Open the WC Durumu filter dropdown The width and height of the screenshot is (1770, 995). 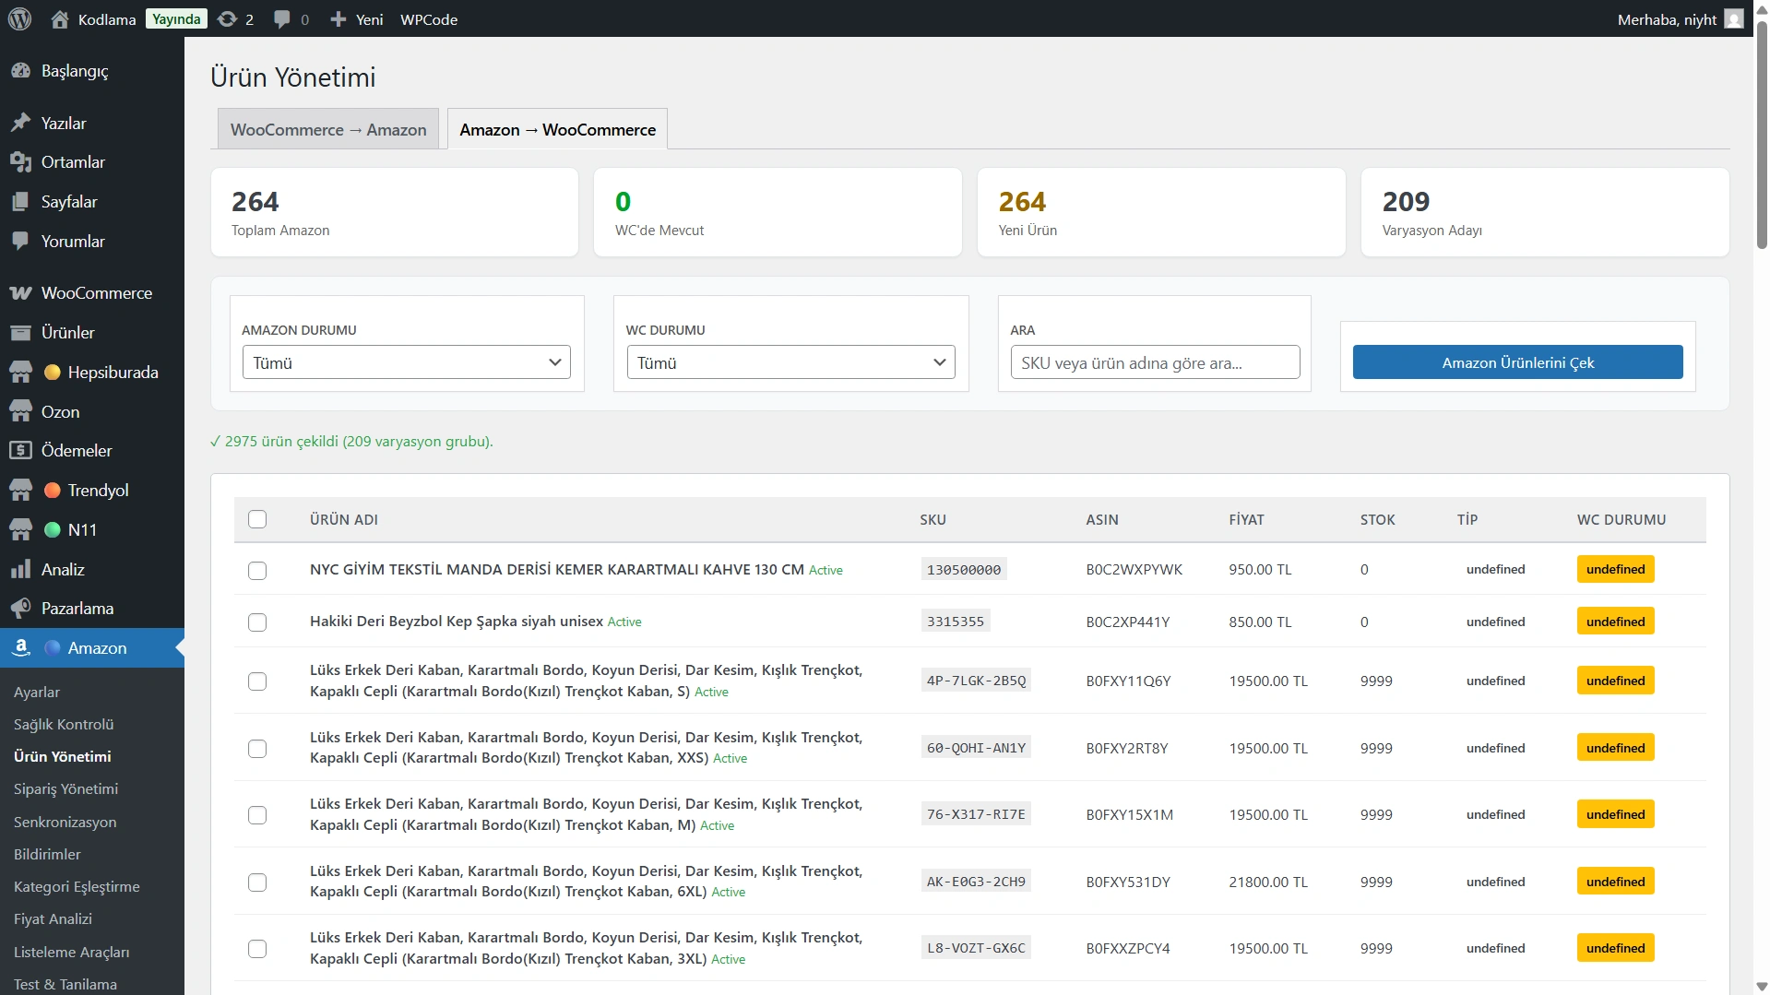pos(790,362)
